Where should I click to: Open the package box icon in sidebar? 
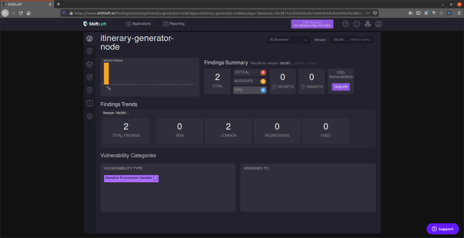(x=89, y=64)
